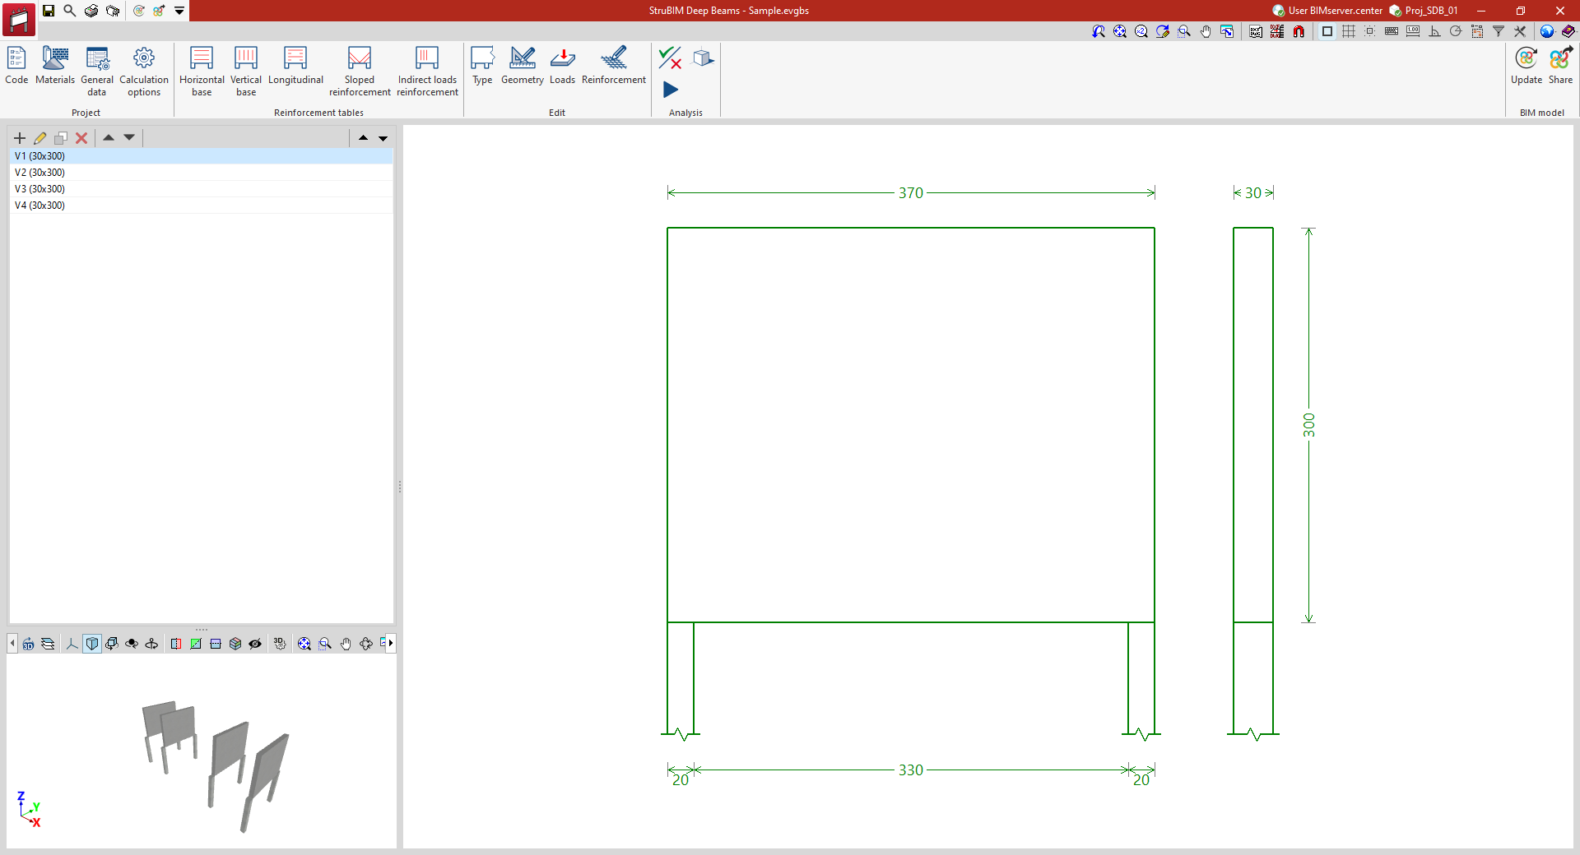Viewport: 1580px width, 855px height.
Task: Open quick access toolbar dropdown arrow
Action: click(179, 11)
